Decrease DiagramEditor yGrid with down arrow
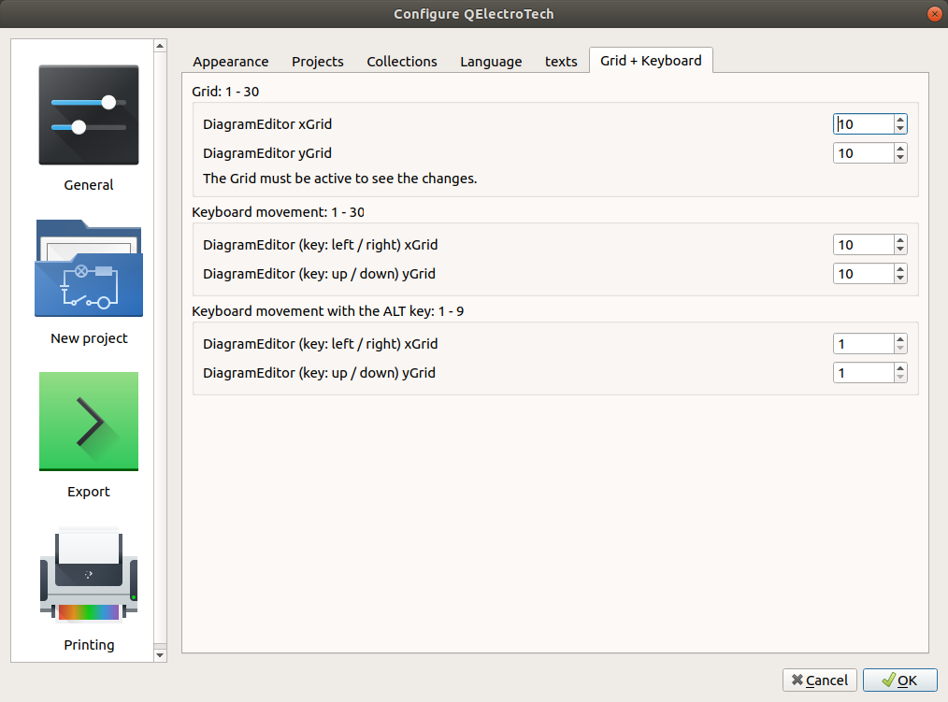 pyautogui.click(x=900, y=158)
